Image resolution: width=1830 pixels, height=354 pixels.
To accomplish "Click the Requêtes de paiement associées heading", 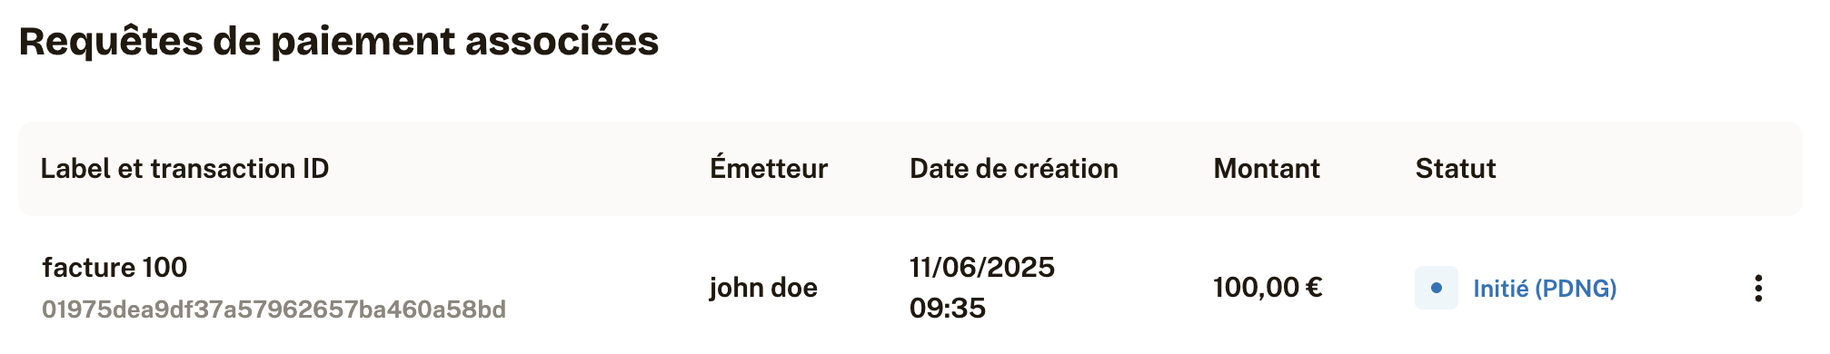I will [339, 42].
